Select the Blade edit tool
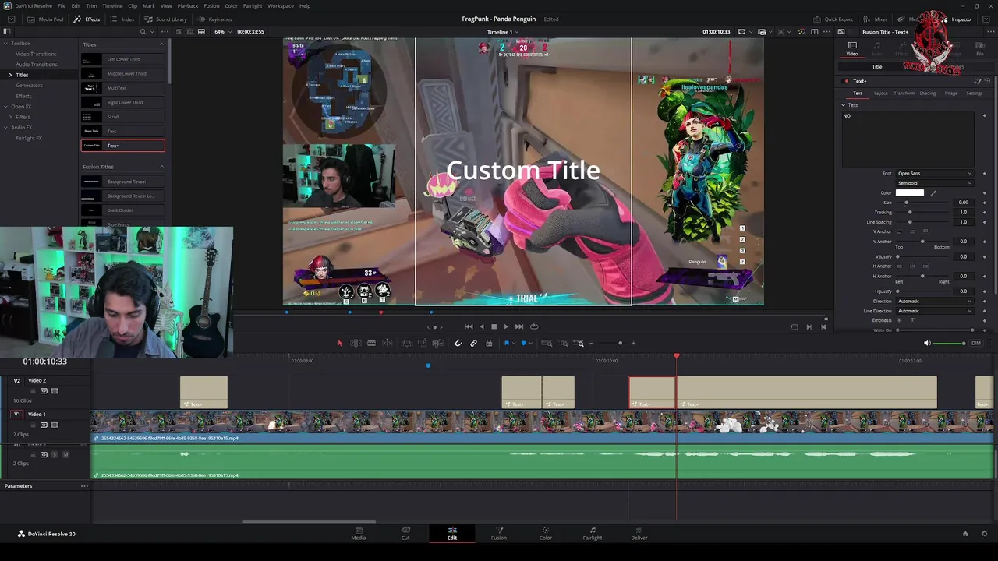This screenshot has width=998, height=561. 371,343
